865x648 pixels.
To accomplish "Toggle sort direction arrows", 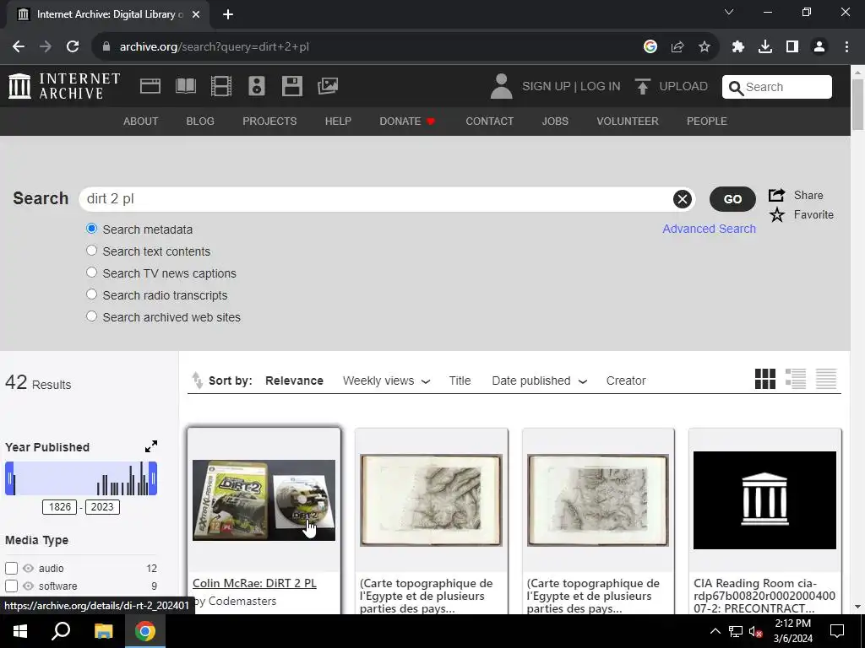I will (197, 381).
